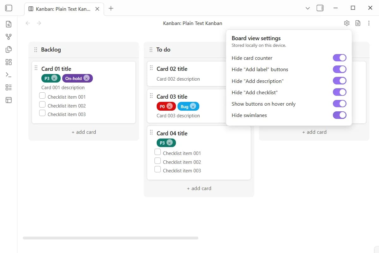
Task: Toggle the left sidebar icon
Action: [x=9, y=8]
